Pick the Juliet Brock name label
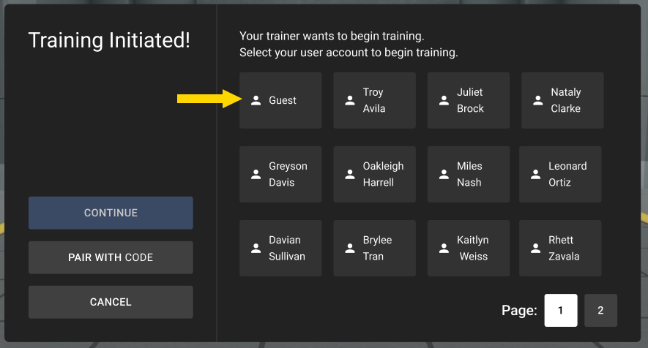Screen dimensions: 648x348 click(x=470, y=100)
